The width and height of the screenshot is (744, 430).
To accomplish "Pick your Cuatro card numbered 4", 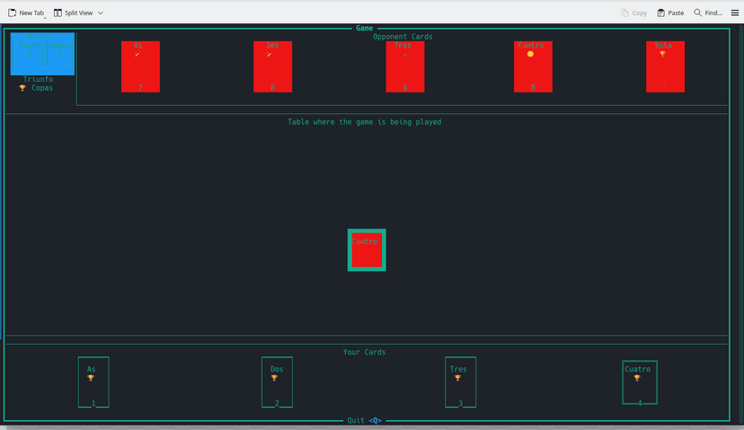I will [639, 383].
